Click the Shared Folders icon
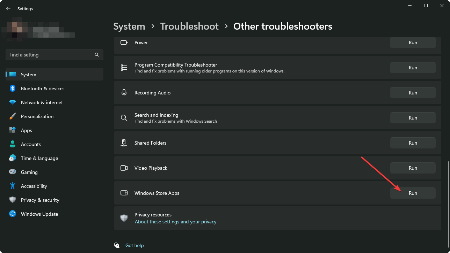 (124, 143)
